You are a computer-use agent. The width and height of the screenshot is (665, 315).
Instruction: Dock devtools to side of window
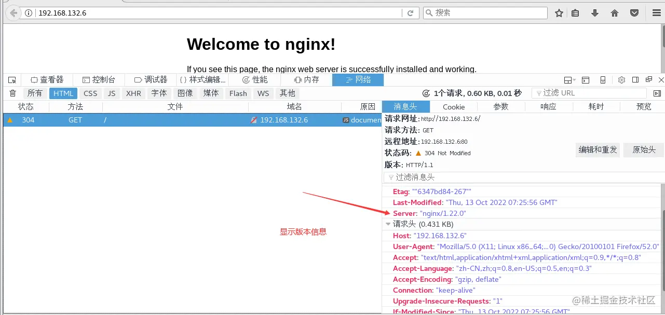coord(635,80)
